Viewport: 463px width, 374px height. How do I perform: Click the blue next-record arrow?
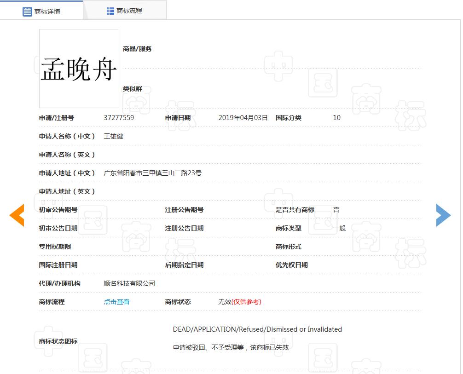pyautogui.click(x=443, y=215)
